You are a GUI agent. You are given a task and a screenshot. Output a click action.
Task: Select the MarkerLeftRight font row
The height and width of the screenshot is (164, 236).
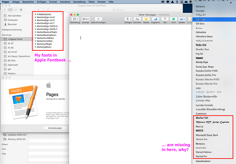pos(44,44)
